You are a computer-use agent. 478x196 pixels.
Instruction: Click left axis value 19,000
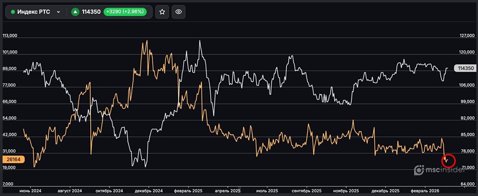pyautogui.click(x=10, y=168)
